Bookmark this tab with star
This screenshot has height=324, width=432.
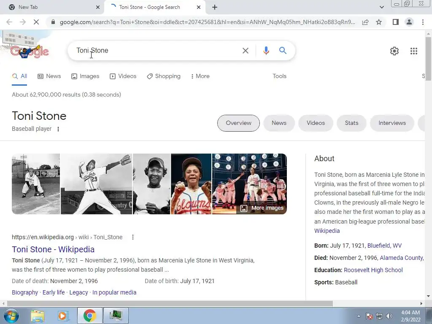coord(379,22)
